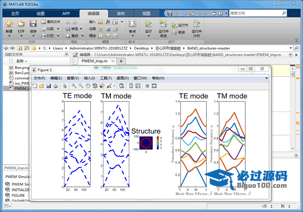Click the 运行并前进 run and advance button

[x=164, y=28]
